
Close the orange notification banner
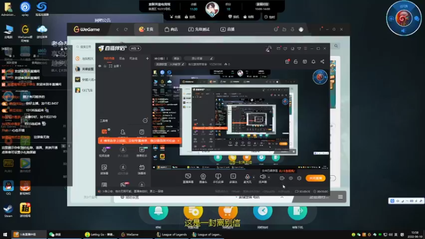178,141
